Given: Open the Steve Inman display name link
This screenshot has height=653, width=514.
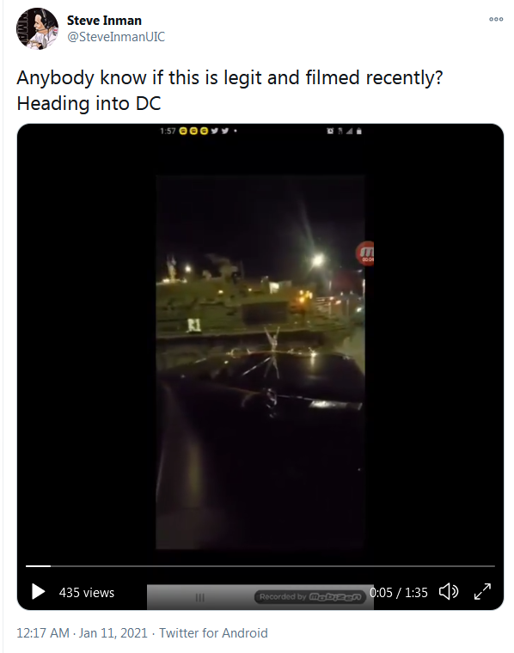Looking at the screenshot, I should [x=104, y=21].
